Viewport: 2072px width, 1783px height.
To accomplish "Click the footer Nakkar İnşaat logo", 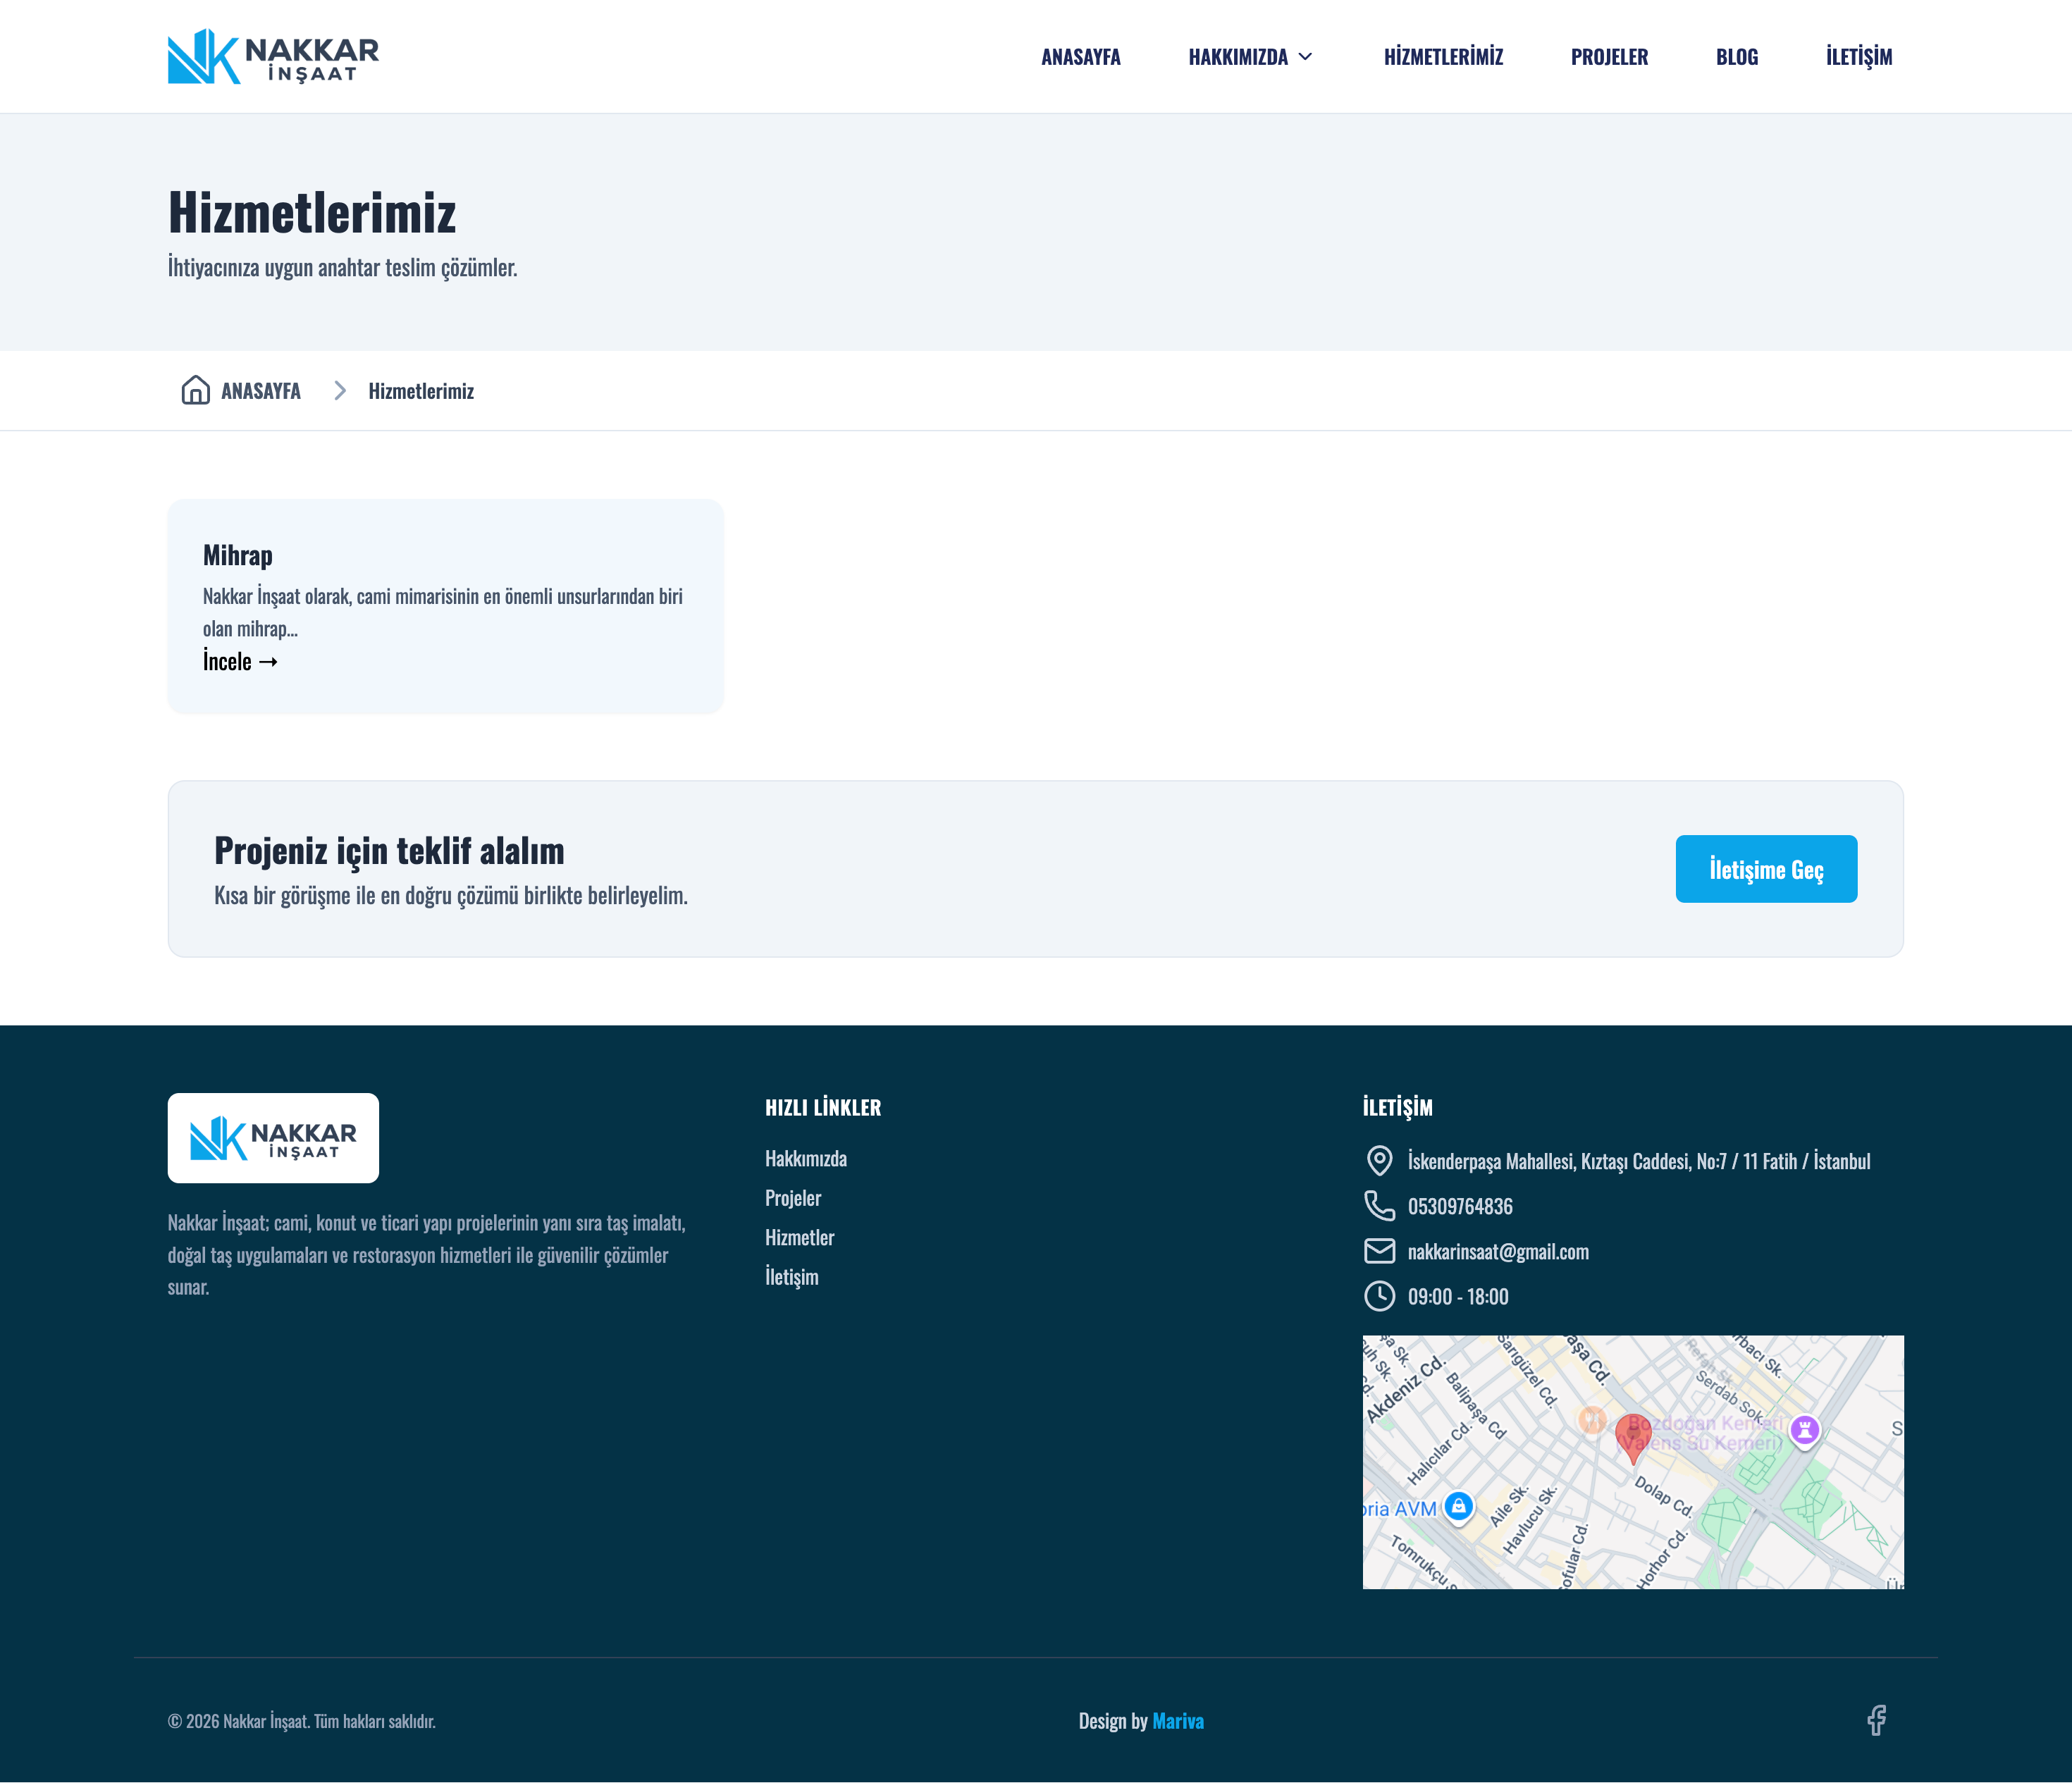I will click(x=273, y=1138).
